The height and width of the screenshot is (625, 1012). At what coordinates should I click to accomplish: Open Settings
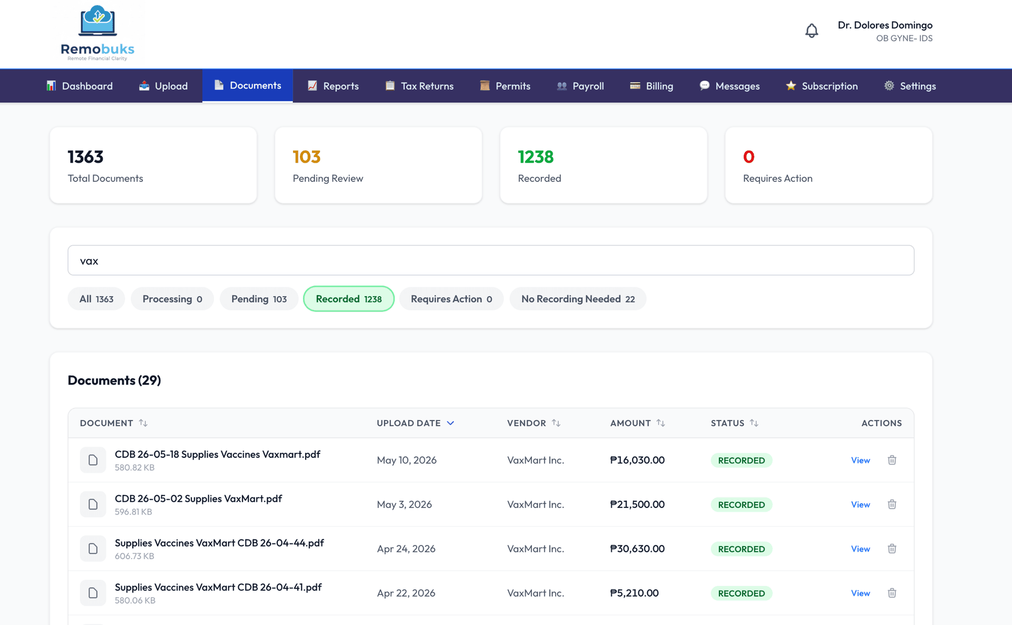click(x=910, y=86)
